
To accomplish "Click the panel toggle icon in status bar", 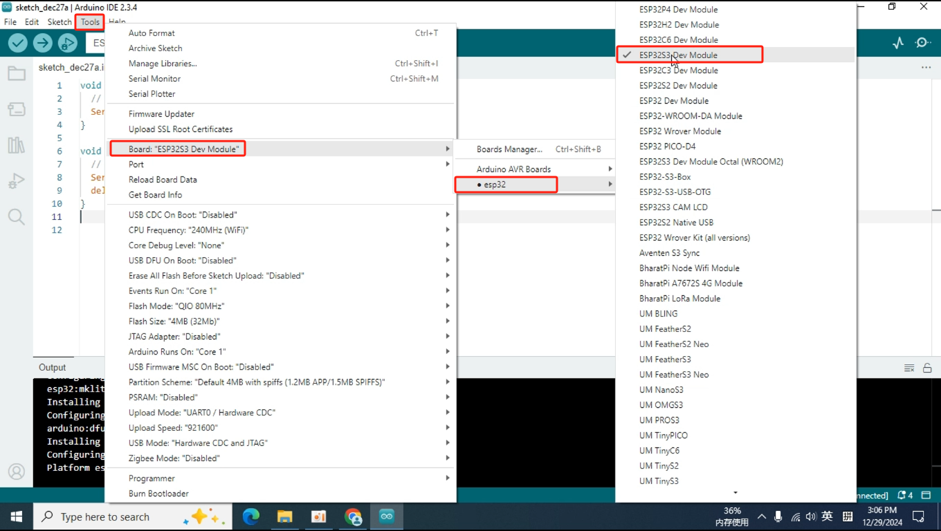I will (x=927, y=495).
